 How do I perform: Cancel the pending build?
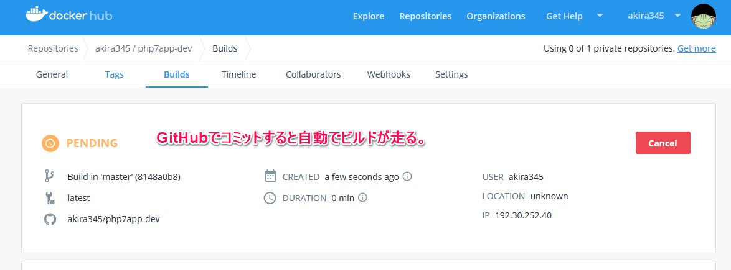coord(663,143)
